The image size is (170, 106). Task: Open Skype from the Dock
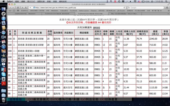(x=3, y=74)
